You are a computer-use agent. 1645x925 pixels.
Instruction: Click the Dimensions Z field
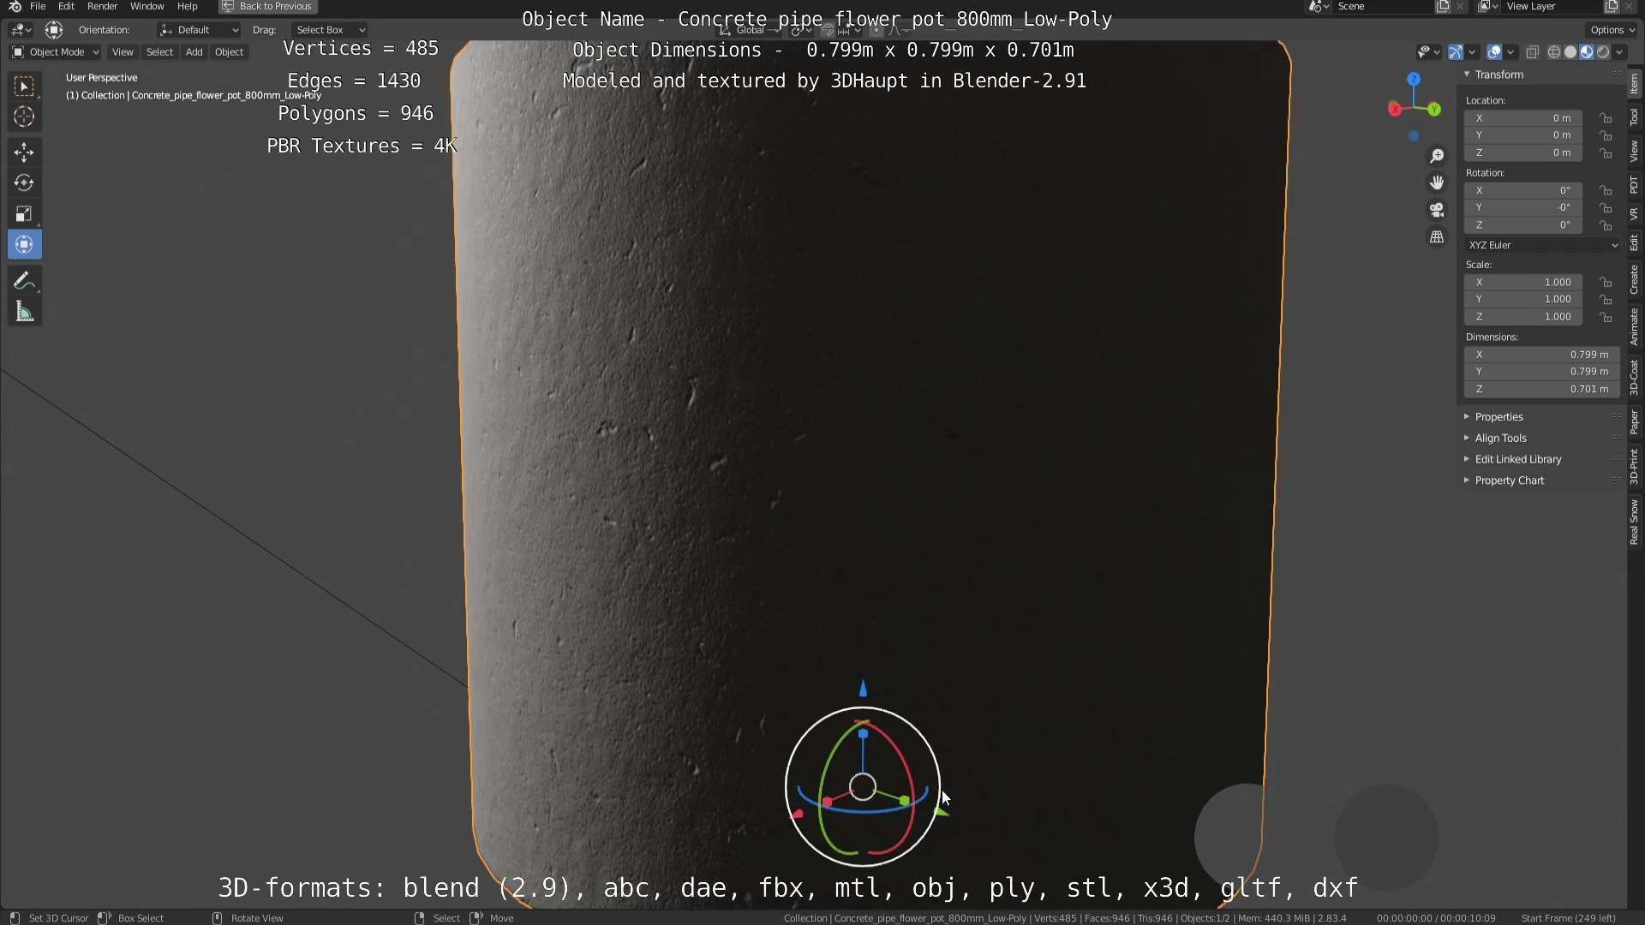pyautogui.click(x=1540, y=389)
